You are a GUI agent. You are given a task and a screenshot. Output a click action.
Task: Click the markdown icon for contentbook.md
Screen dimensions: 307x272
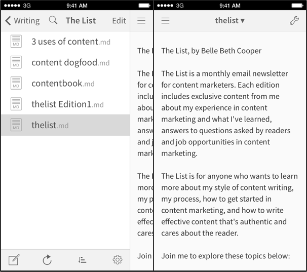click(x=16, y=83)
